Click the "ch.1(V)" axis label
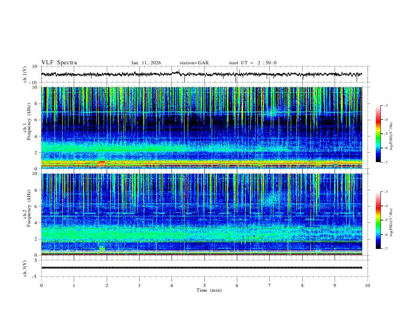Viewport: 414px width, 320px height. [x=25, y=74]
